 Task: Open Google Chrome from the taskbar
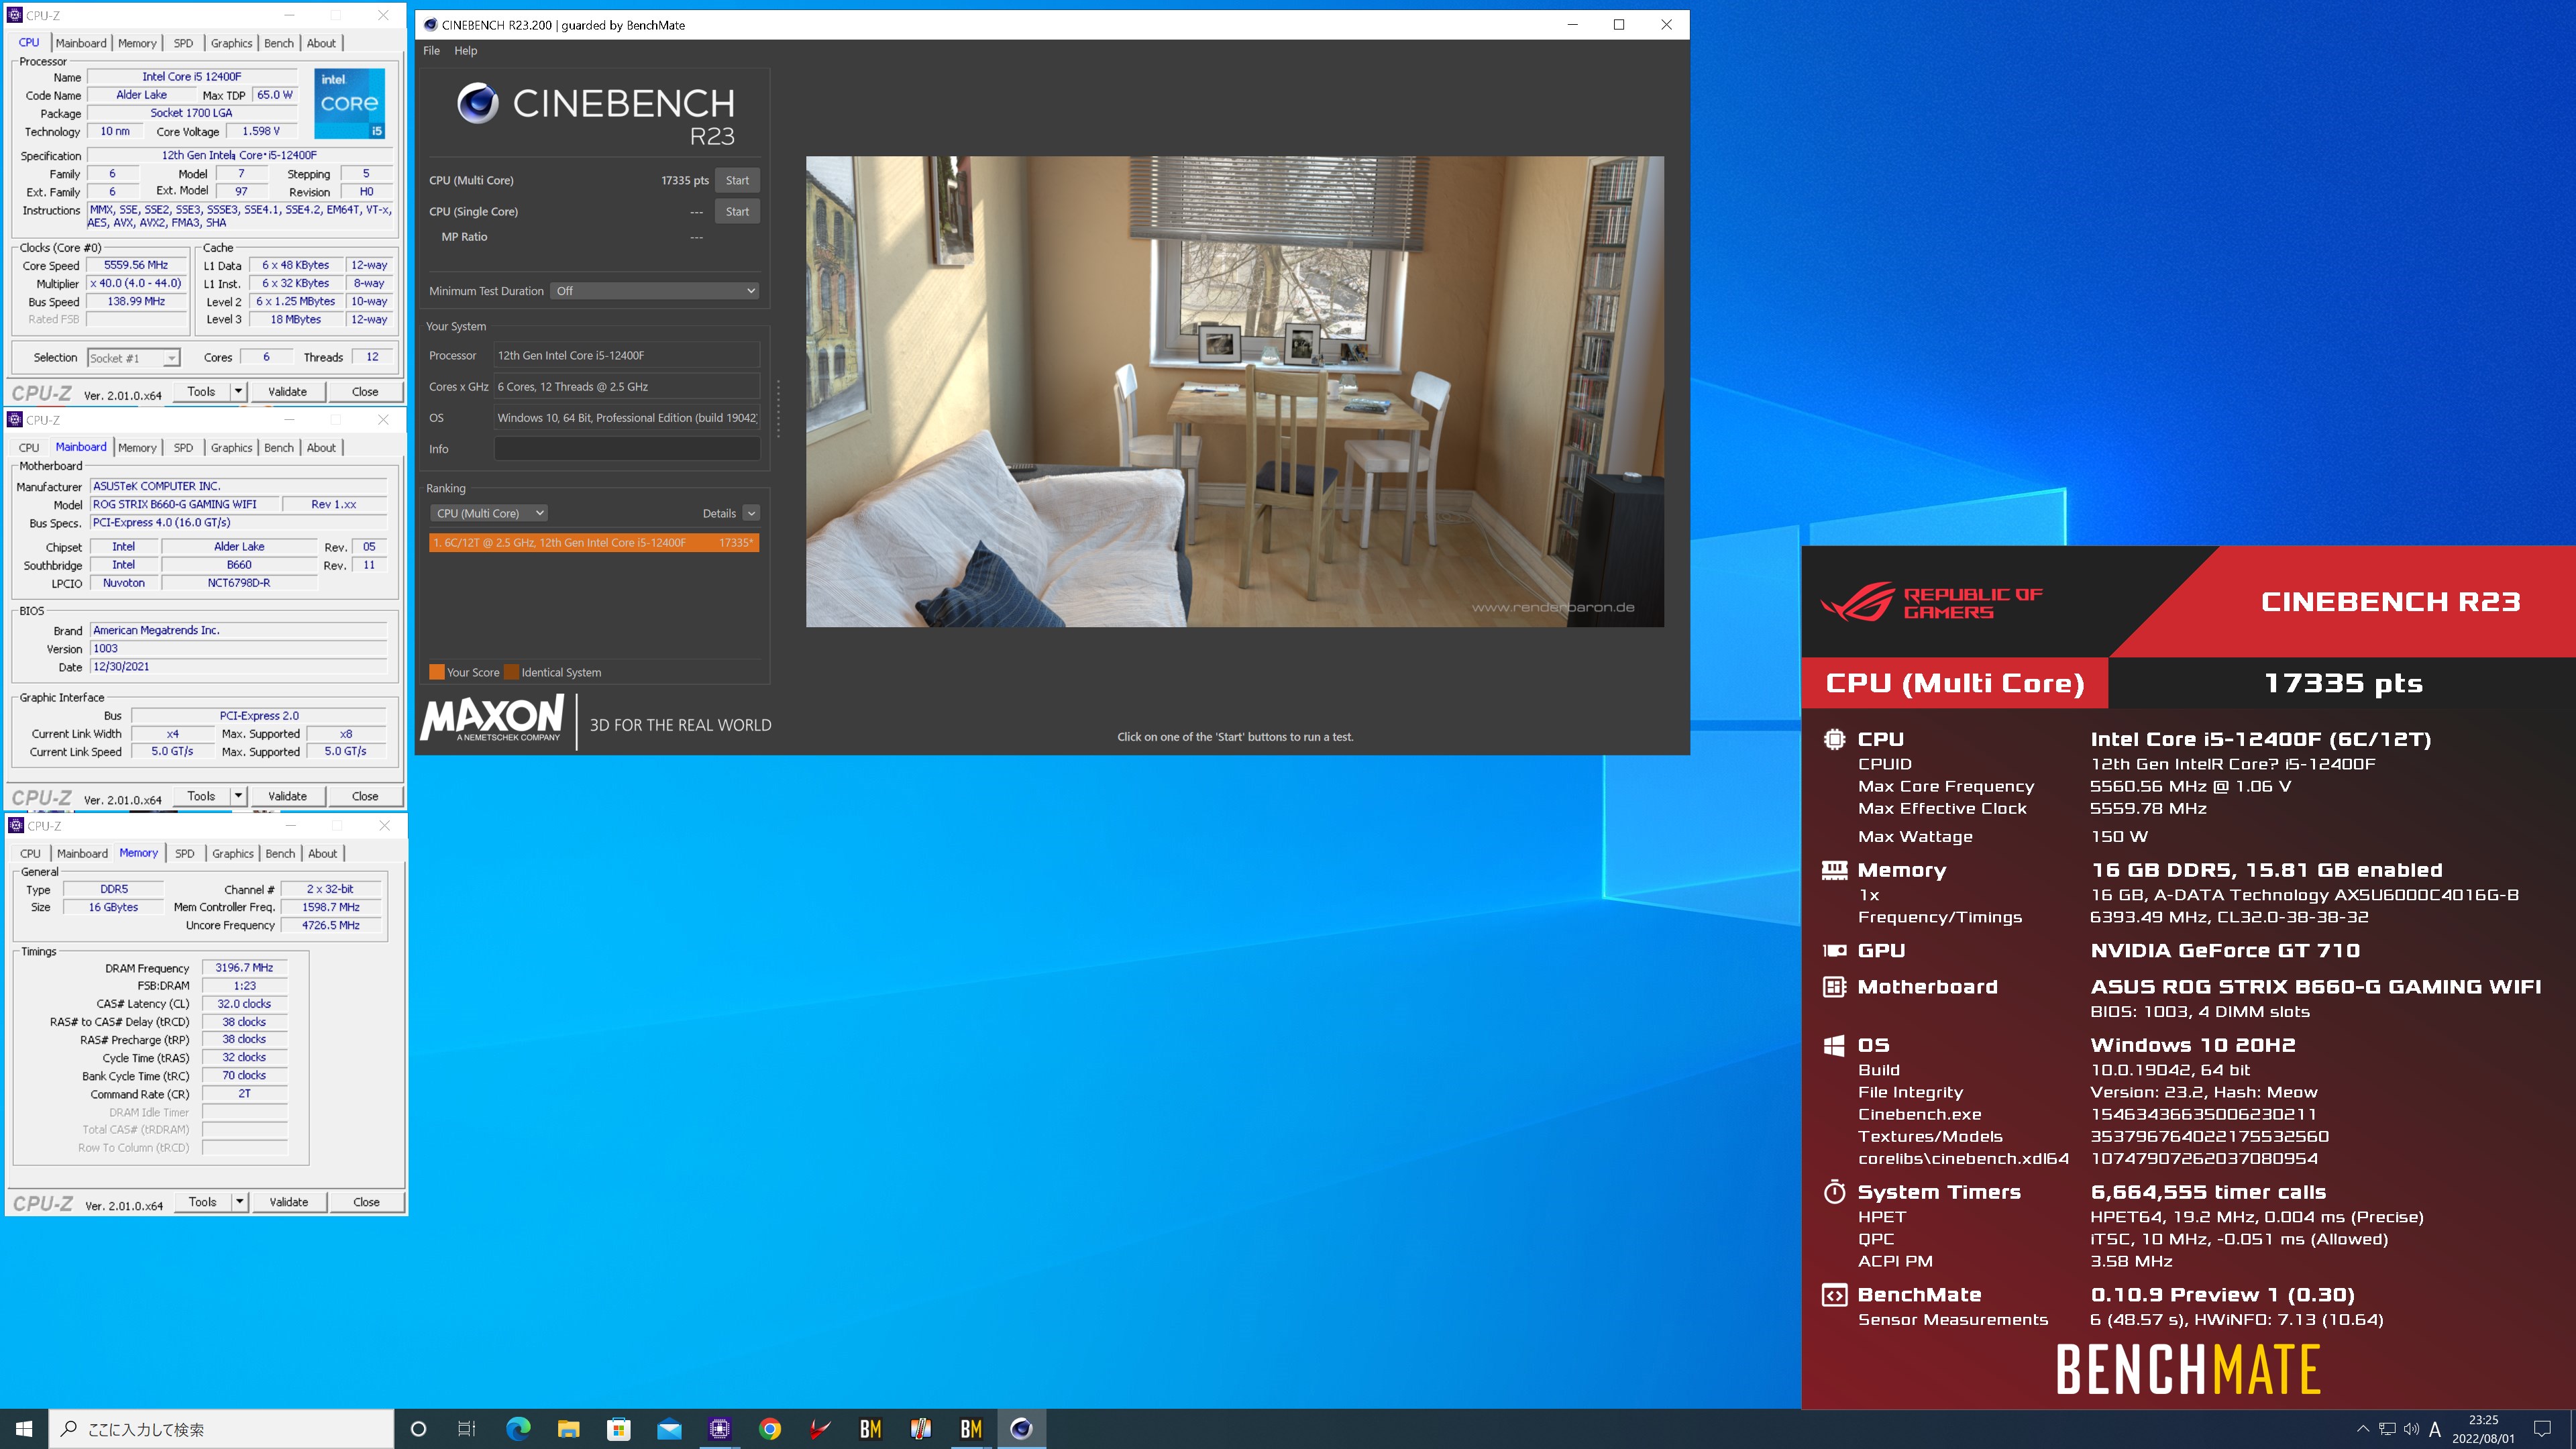(x=770, y=1429)
